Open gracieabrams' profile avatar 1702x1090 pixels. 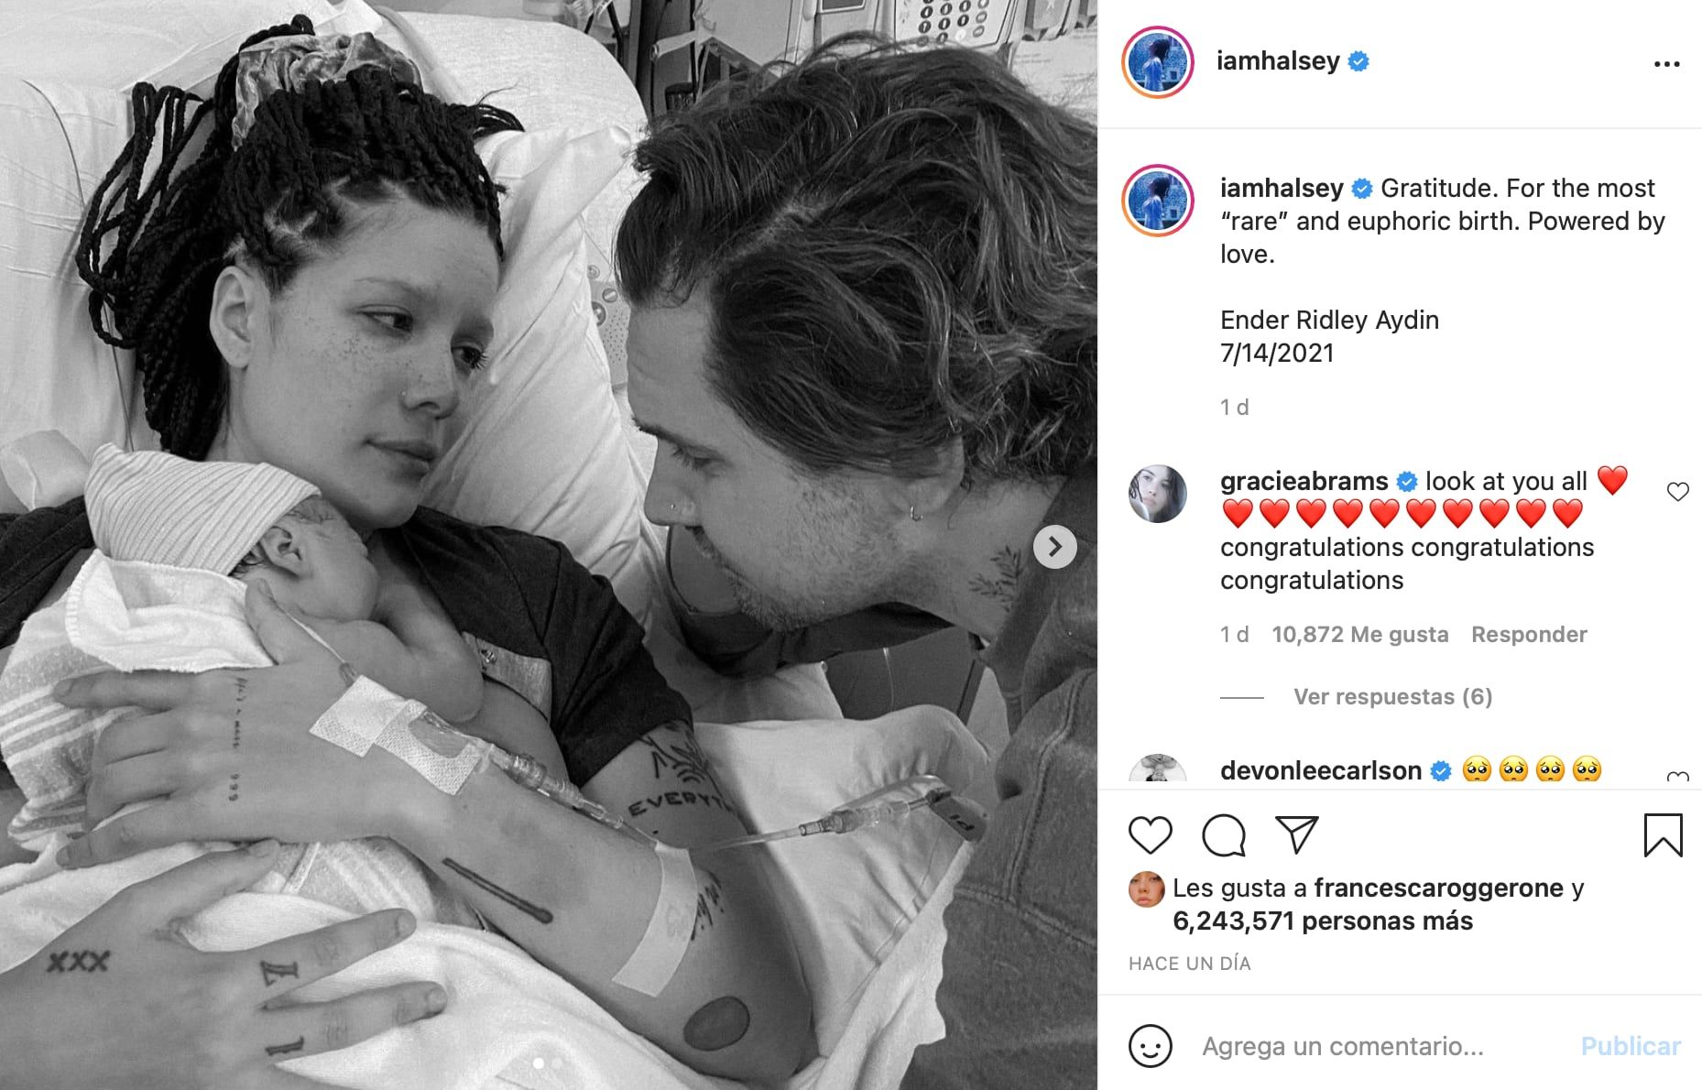pos(1158,494)
